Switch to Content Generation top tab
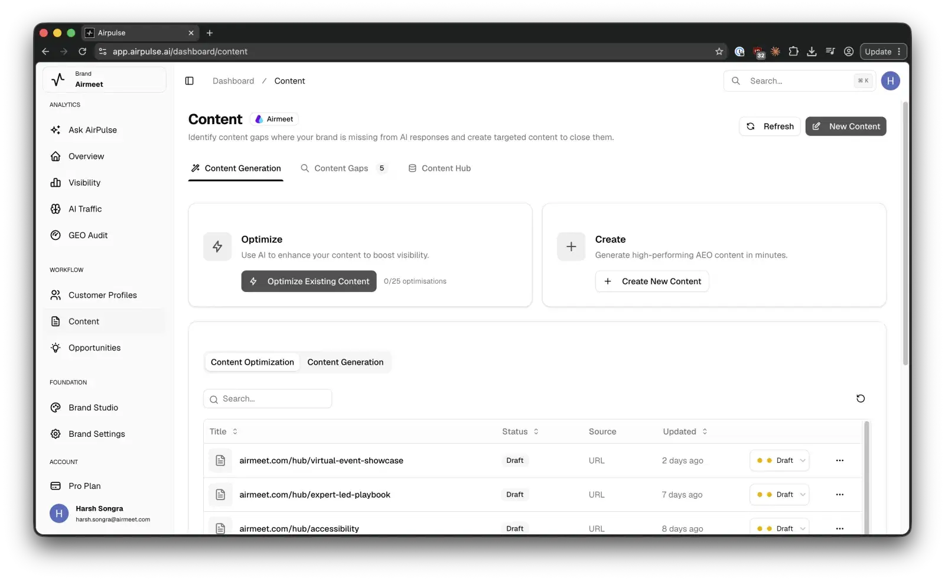Image resolution: width=945 pixels, height=581 pixels. (x=236, y=168)
